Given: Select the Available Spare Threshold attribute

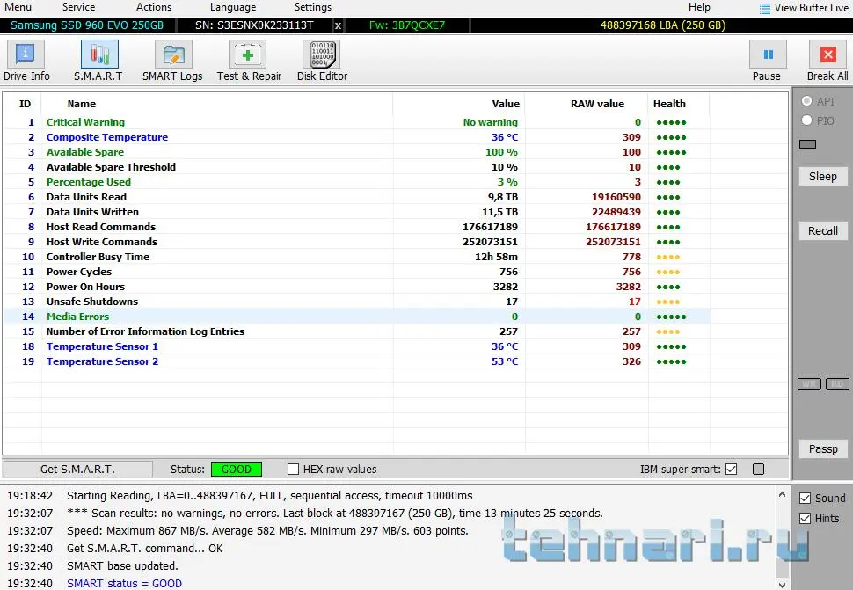Looking at the screenshot, I should point(357,167).
